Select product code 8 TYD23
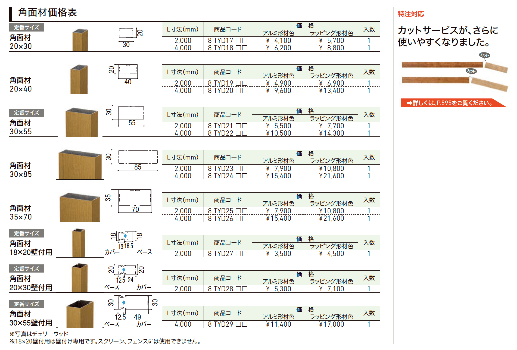The height and width of the screenshot is (350, 517). pos(228,168)
